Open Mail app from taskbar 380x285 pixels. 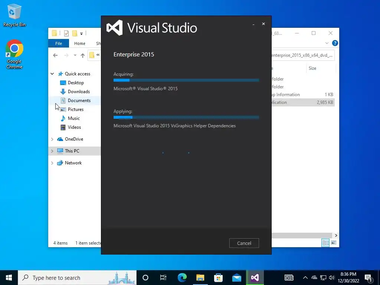coord(236,278)
